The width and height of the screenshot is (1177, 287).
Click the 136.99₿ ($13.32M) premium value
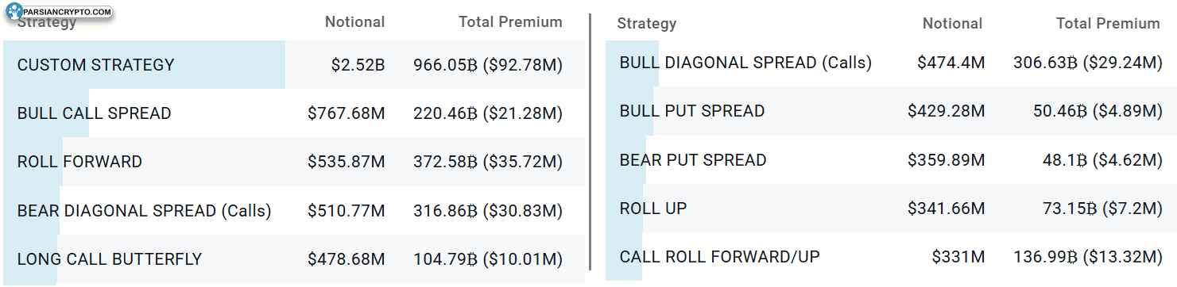click(1088, 257)
